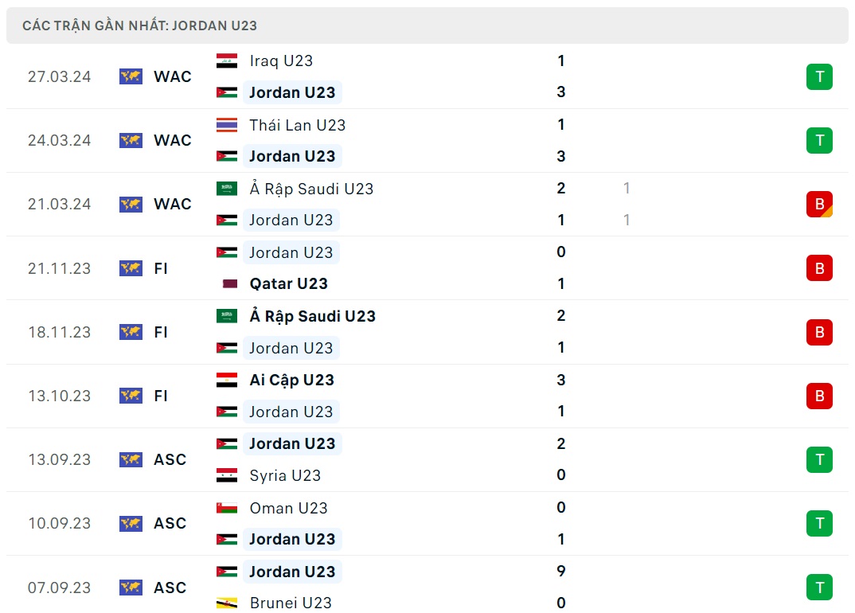Click the FI league label for 13.10.23
The width and height of the screenshot is (855, 613).
pos(161,396)
